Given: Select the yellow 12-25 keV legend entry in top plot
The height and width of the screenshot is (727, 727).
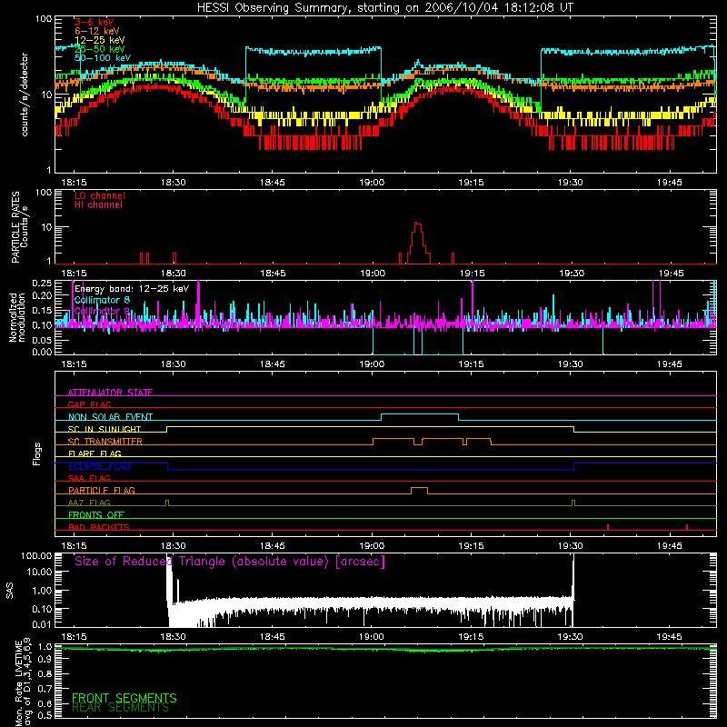Looking at the screenshot, I should click(x=100, y=40).
